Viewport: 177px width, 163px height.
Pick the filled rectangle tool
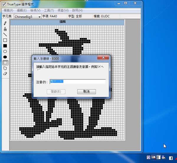click(x=5, y=46)
